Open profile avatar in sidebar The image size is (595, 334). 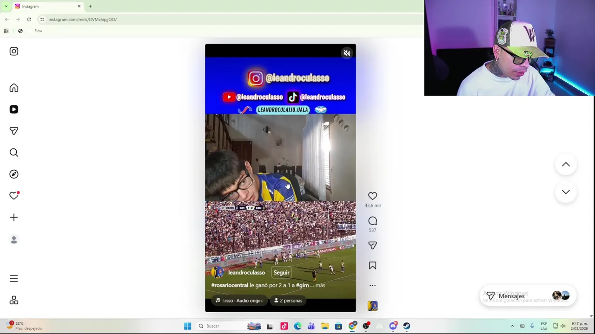[x=14, y=239]
